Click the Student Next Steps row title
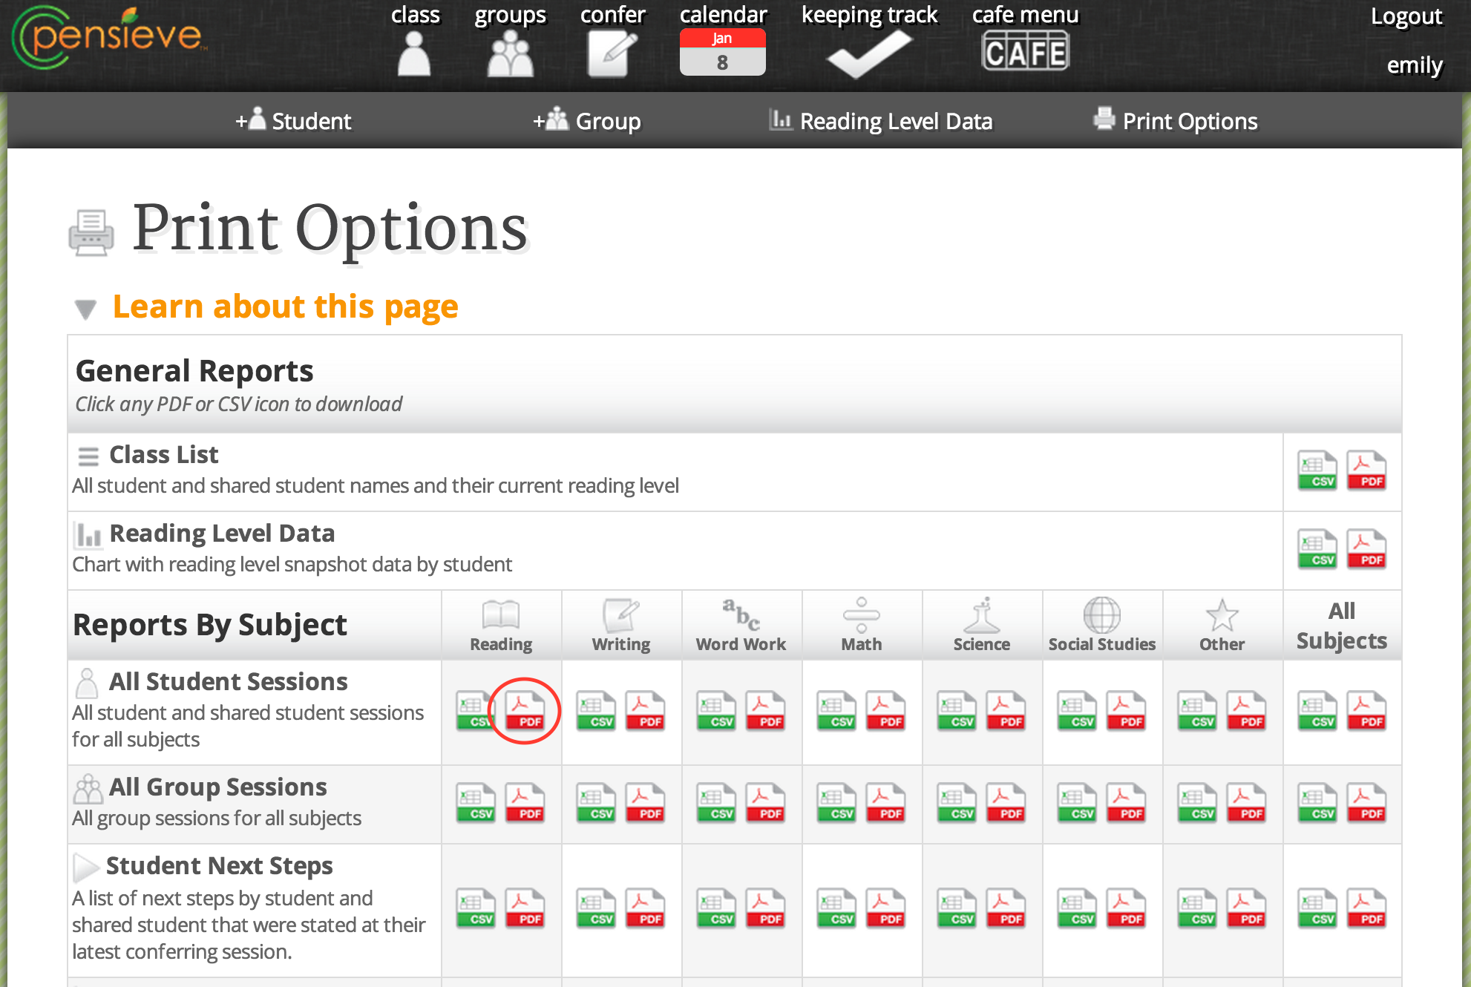Image resolution: width=1471 pixels, height=987 pixels. pos(219,865)
